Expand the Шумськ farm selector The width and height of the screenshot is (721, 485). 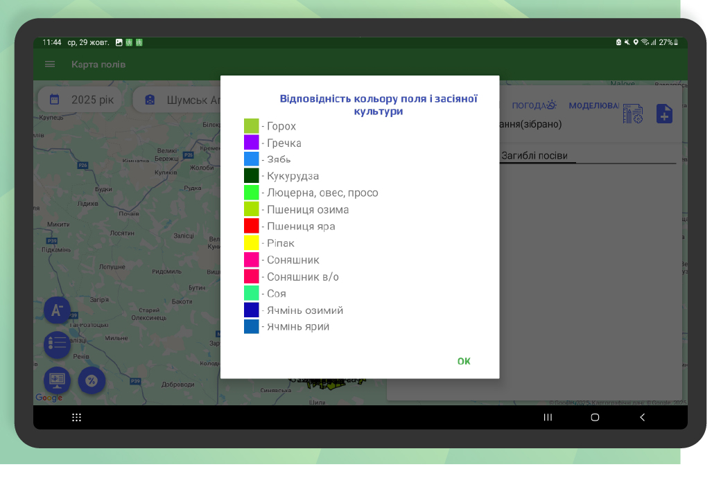[177, 100]
